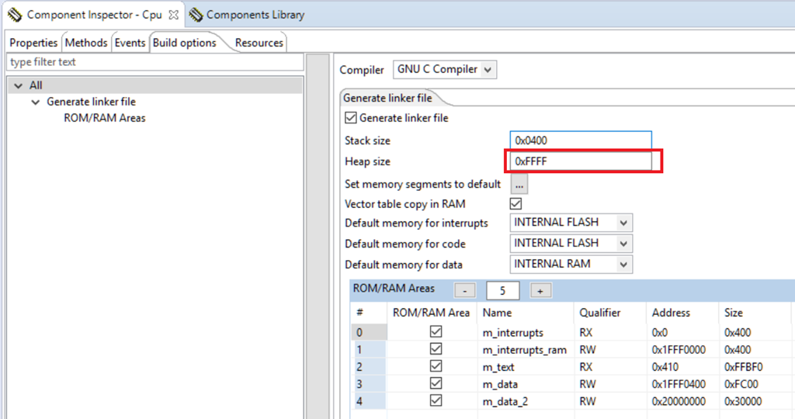Open the Compiler dropdown
Viewport: 795px width, 419px height.
(x=488, y=70)
